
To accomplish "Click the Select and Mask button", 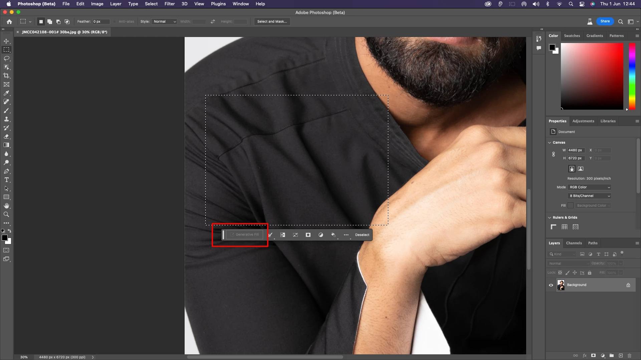I will (272, 21).
